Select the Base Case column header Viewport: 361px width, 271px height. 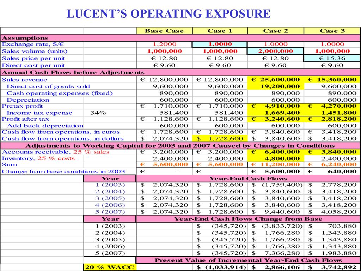tap(164, 31)
